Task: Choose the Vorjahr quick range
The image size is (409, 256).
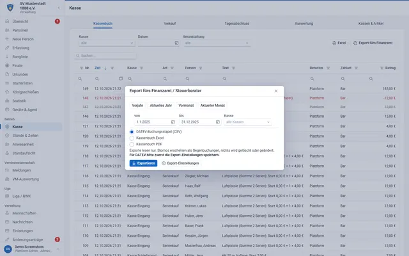Action: pos(137,106)
